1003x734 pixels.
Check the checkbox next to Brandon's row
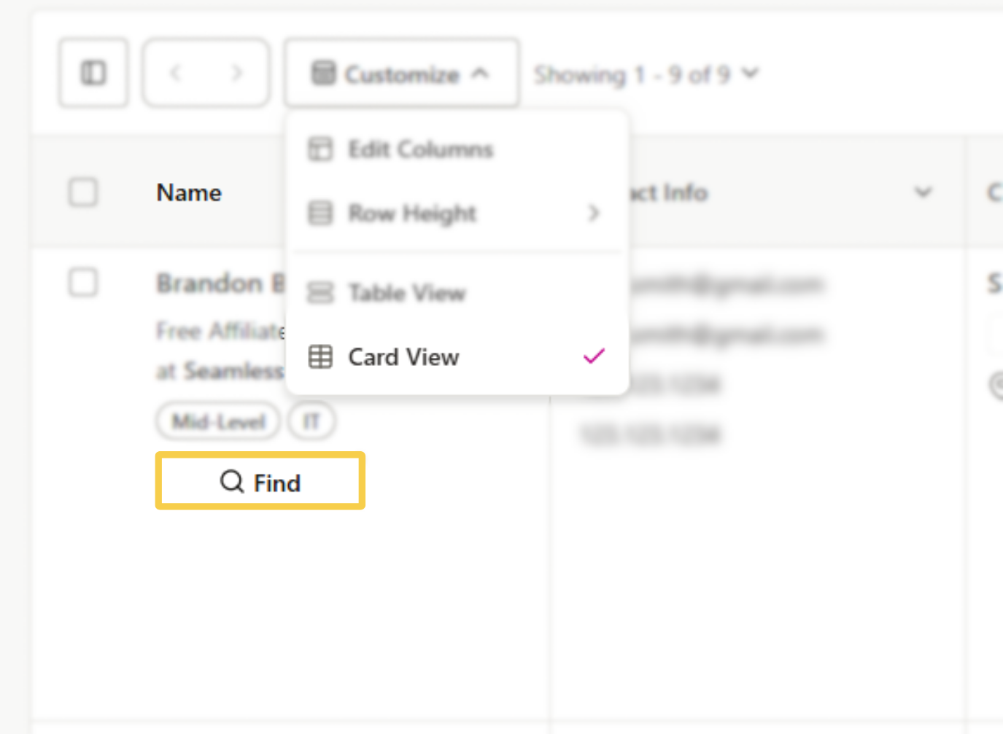[82, 283]
